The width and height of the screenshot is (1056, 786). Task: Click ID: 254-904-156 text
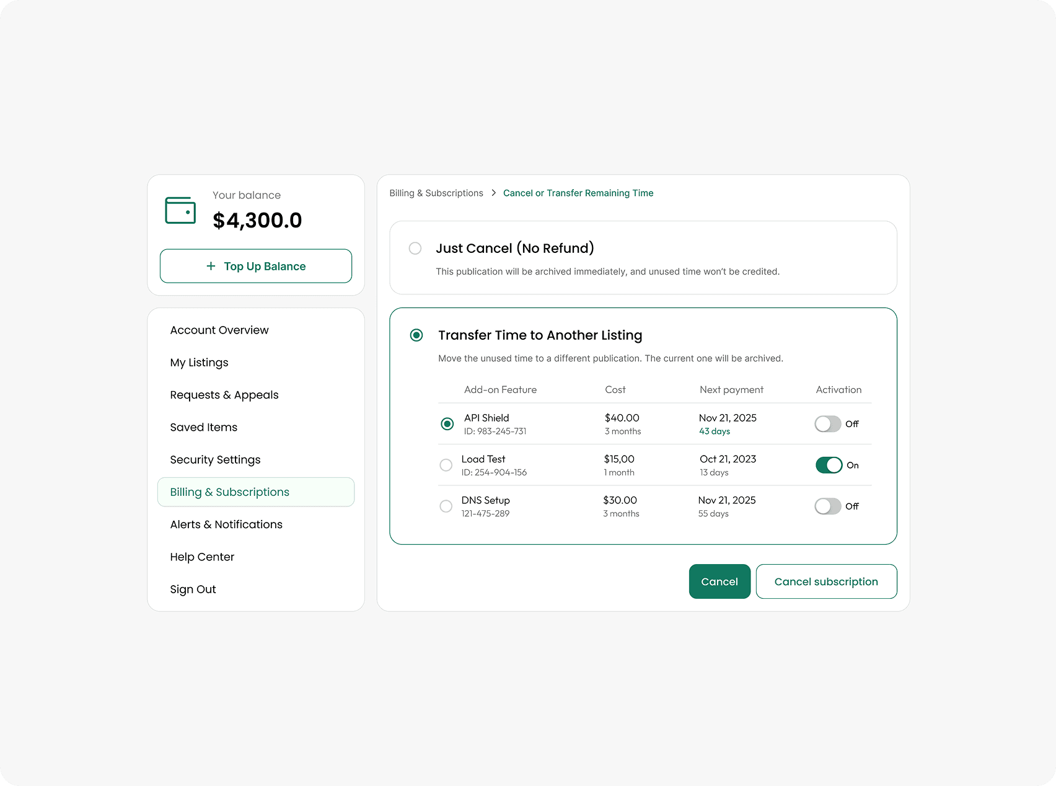494,472
